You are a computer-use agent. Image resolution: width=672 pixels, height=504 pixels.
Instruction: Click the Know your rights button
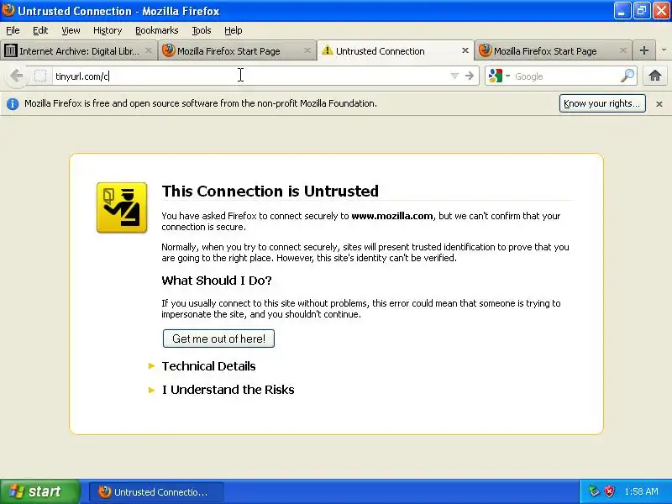602,103
